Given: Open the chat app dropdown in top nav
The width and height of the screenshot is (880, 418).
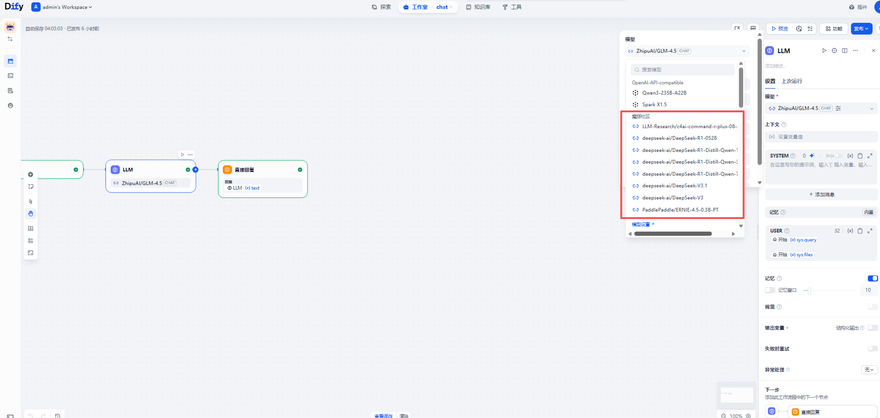Looking at the screenshot, I should pos(445,7).
